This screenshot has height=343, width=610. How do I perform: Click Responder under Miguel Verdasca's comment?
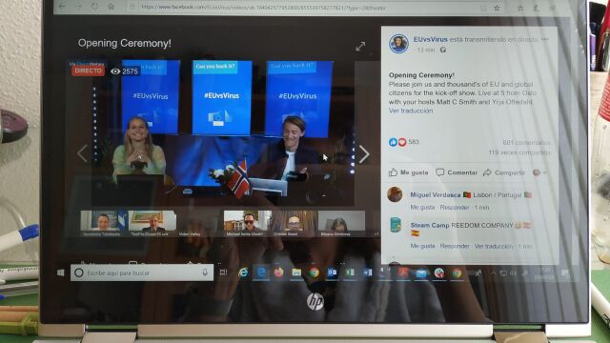point(455,208)
